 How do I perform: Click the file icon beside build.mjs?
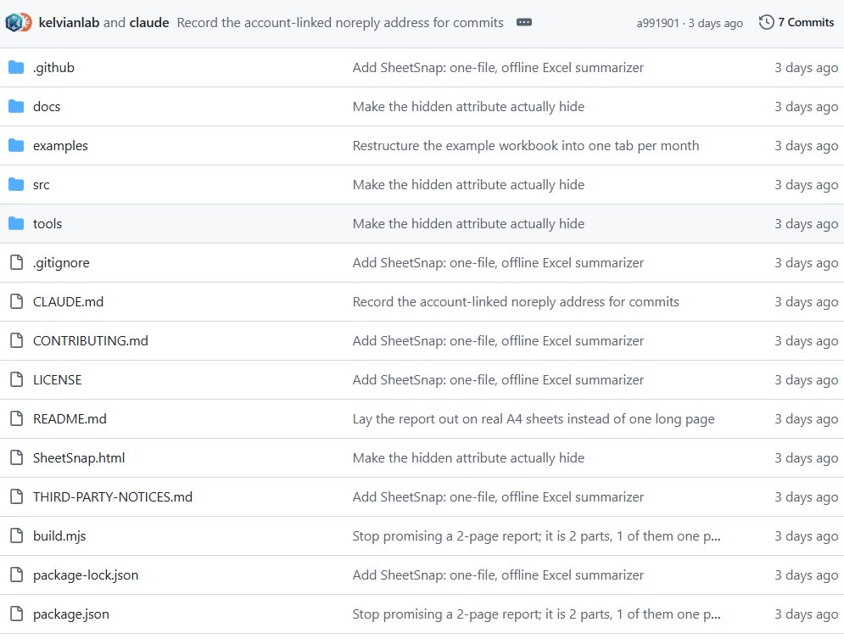pos(17,535)
